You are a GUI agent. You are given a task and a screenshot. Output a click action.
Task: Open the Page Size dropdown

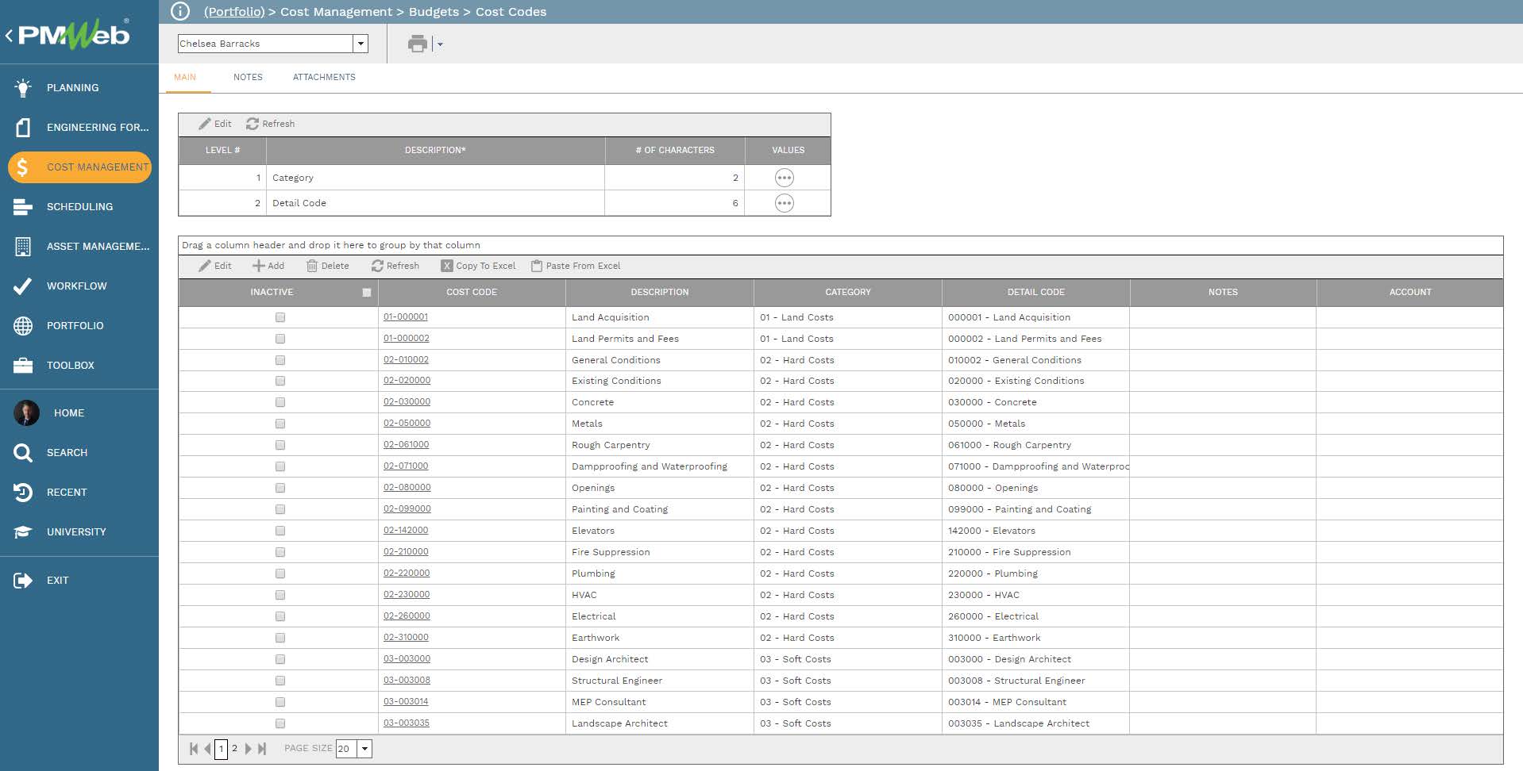[364, 748]
